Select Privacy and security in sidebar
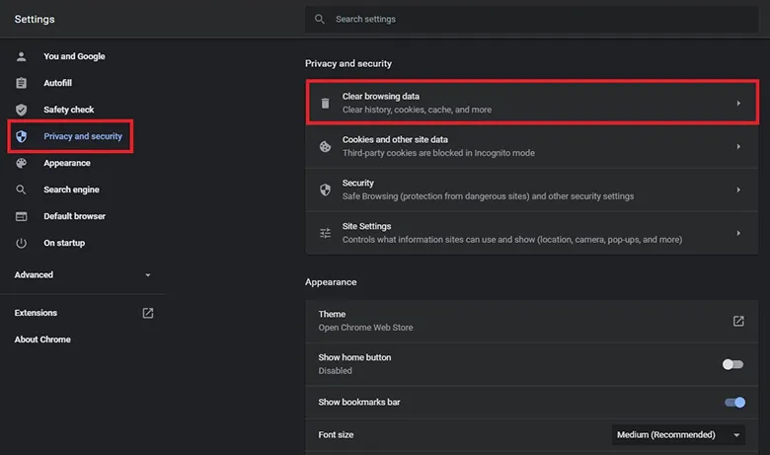This screenshot has height=455, width=770. tap(82, 136)
